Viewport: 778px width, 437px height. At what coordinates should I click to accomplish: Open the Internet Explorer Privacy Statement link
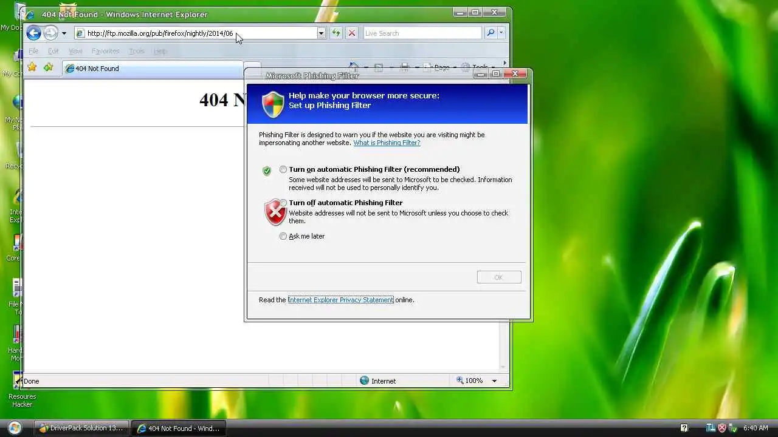tap(341, 300)
